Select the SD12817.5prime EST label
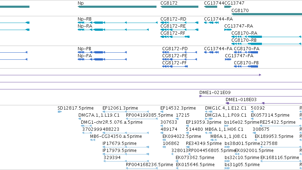302x170 pixels. coord(76,108)
